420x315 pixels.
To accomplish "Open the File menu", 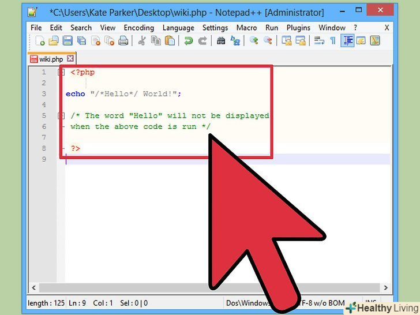I will click(36, 28).
